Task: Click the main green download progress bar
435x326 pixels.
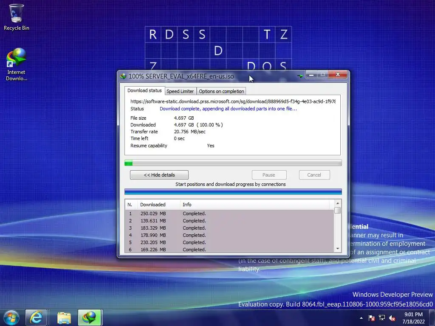Action: tap(233, 163)
